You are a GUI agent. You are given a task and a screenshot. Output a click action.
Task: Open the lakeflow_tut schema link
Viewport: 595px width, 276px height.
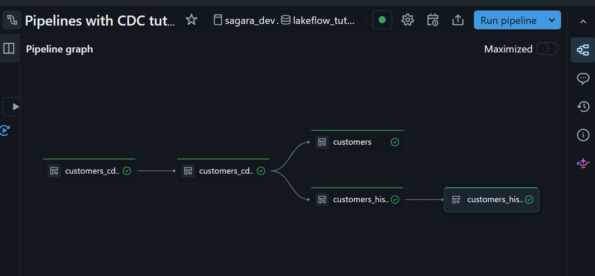[323, 20]
